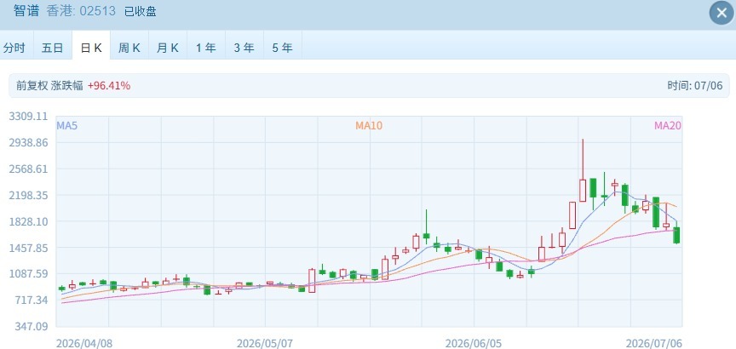Click the 已收盘 market status

coord(140,12)
